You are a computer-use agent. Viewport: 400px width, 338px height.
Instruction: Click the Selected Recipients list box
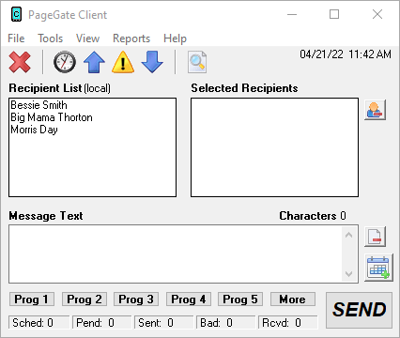(274, 147)
